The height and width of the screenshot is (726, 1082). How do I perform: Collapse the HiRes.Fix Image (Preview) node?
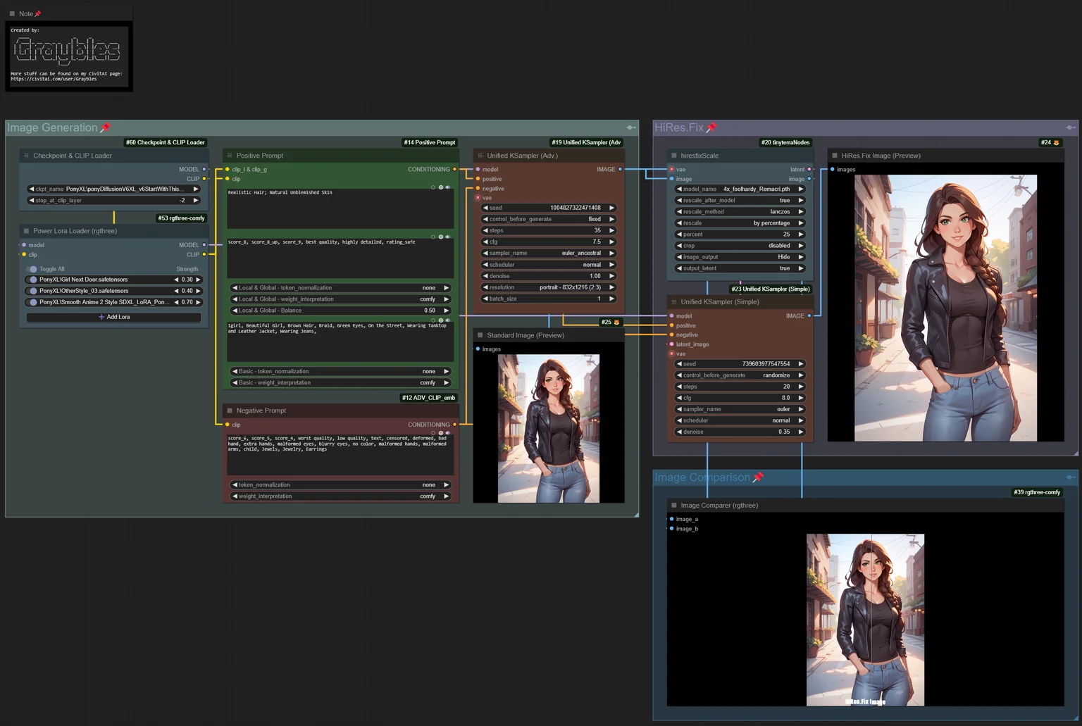(835, 156)
